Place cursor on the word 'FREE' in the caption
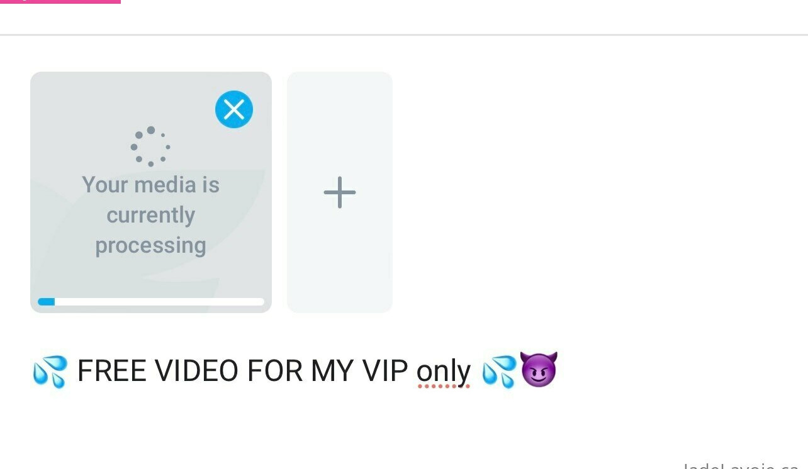Viewport: 808px width, 469px height. coord(111,371)
